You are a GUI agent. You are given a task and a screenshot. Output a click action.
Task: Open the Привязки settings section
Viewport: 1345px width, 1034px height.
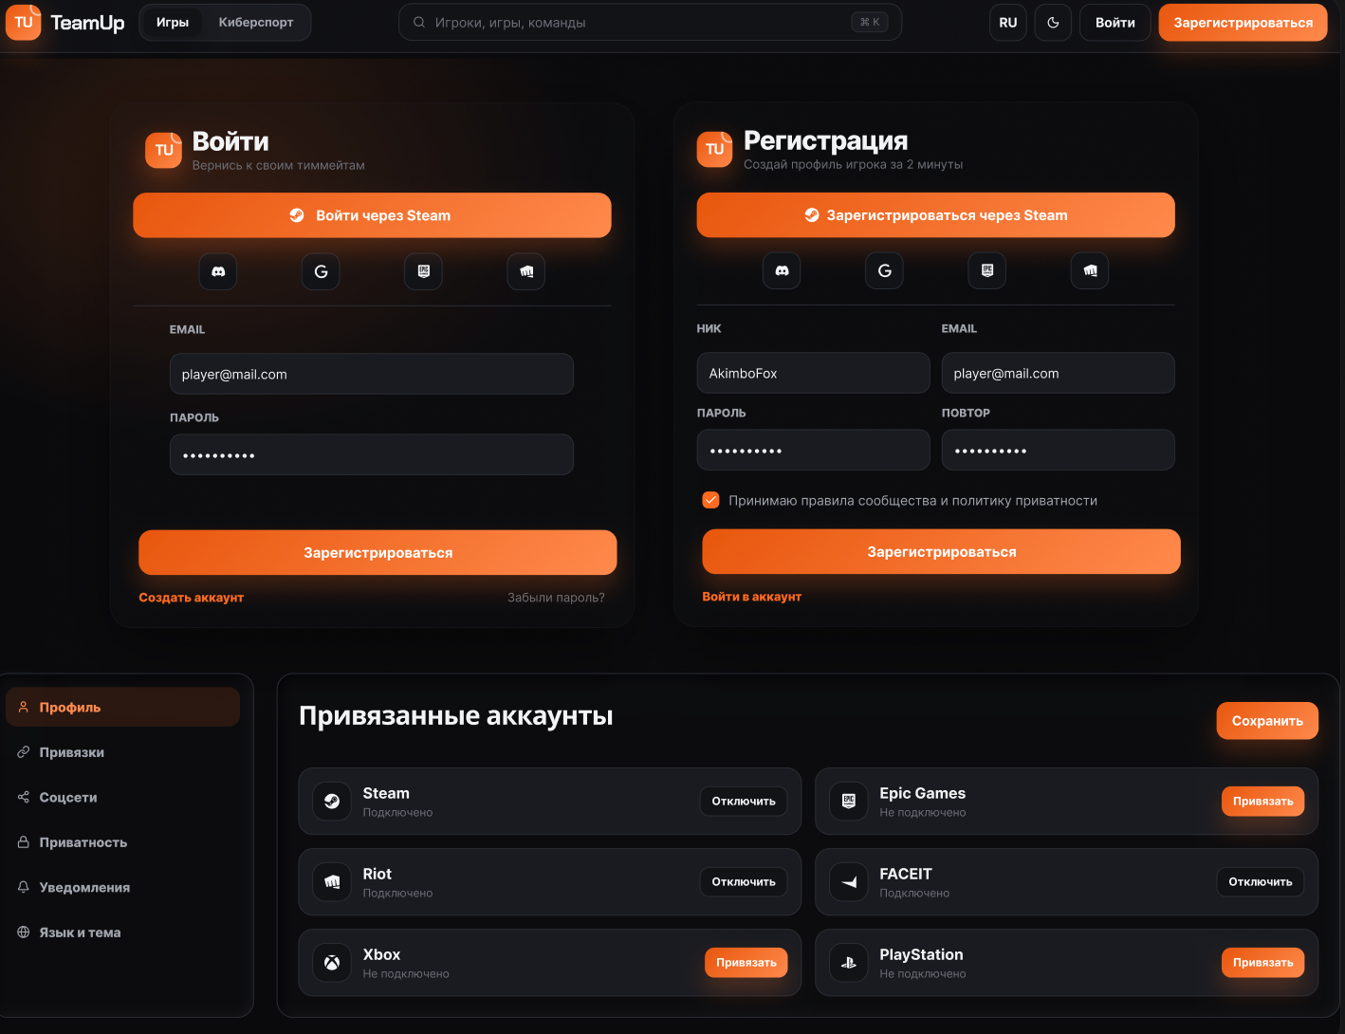(123, 752)
